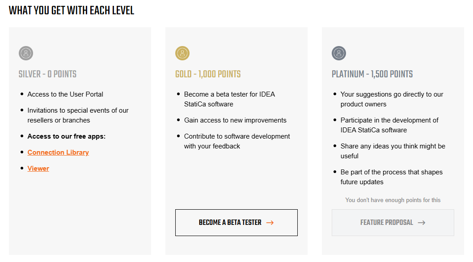Viewport: 473px width, 262px height.
Task: Click the 'Gain access to new improvements' item
Action: pyautogui.click(x=235, y=120)
